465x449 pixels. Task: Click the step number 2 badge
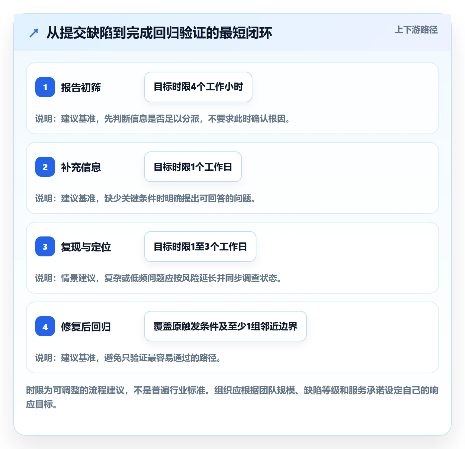(45, 167)
